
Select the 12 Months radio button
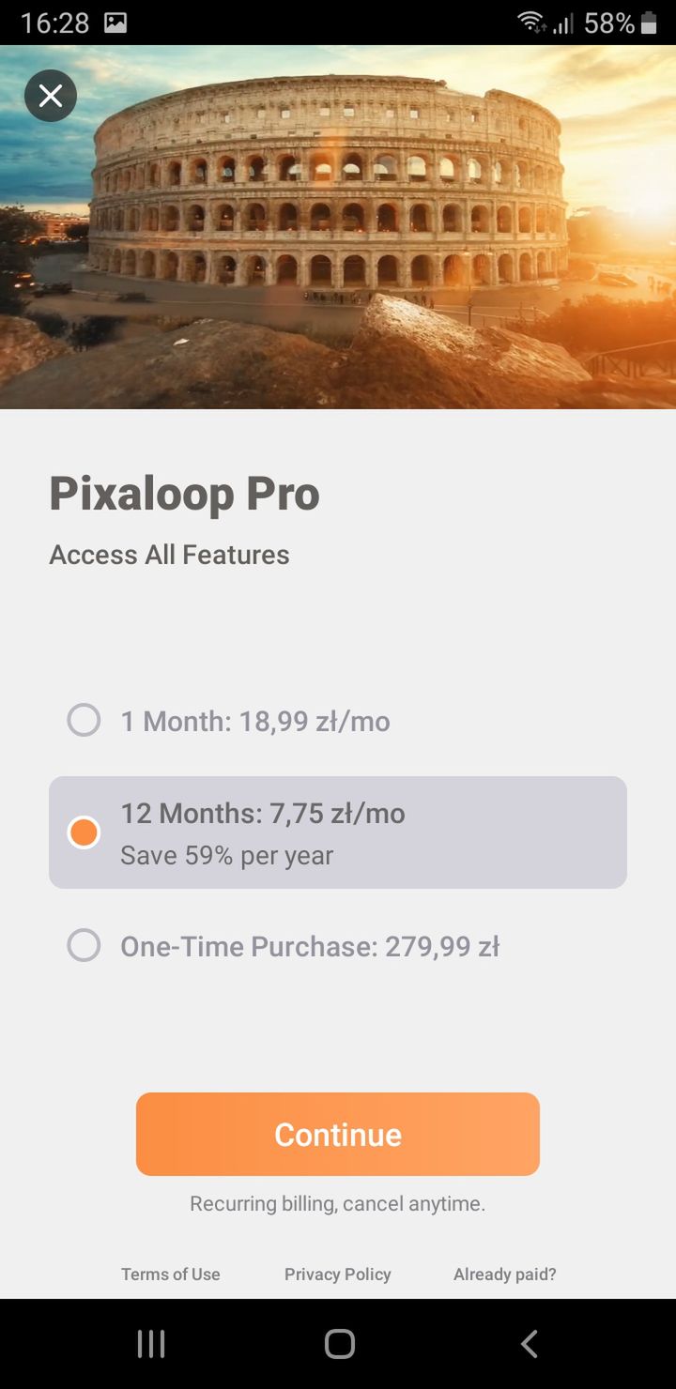tap(84, 832)
